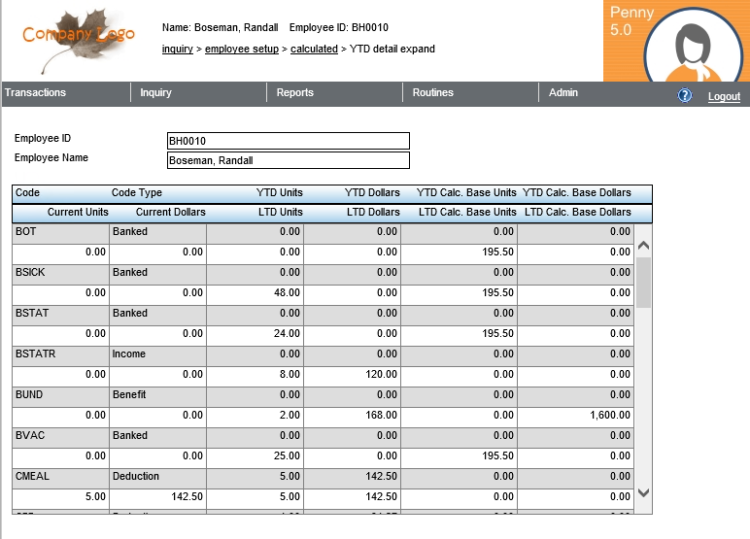
Task: Go to employee setup breadcrumb link
Action: 241,49
